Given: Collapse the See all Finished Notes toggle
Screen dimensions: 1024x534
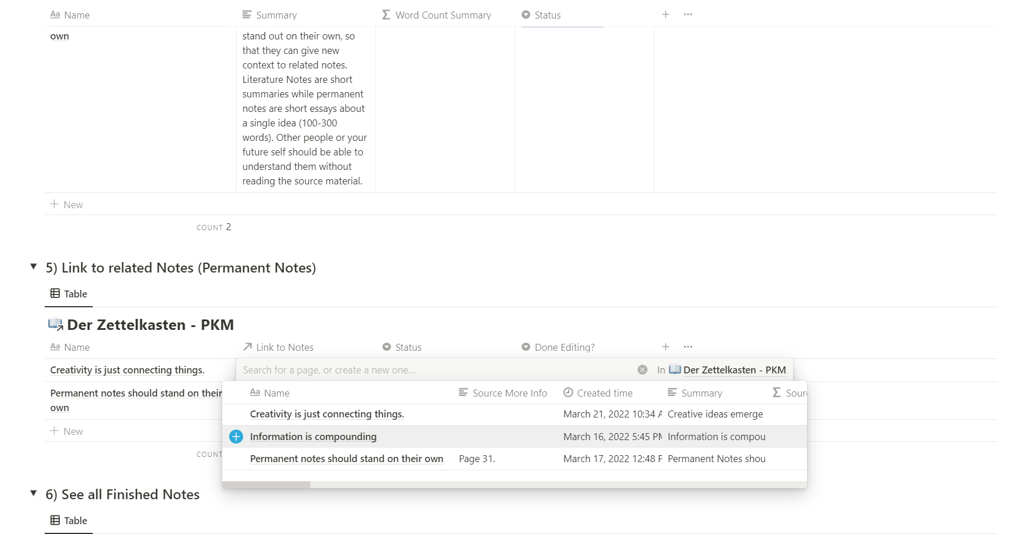Looking at the screenshot, I should [34, 493].
